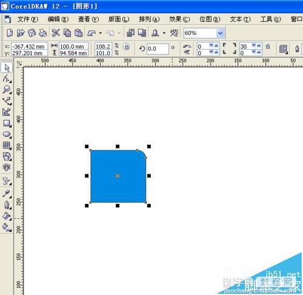Expand the Undo history dropdown arrow
This screenshot has height=295, width=303.
pyautogui.click(x=101, y=33)
